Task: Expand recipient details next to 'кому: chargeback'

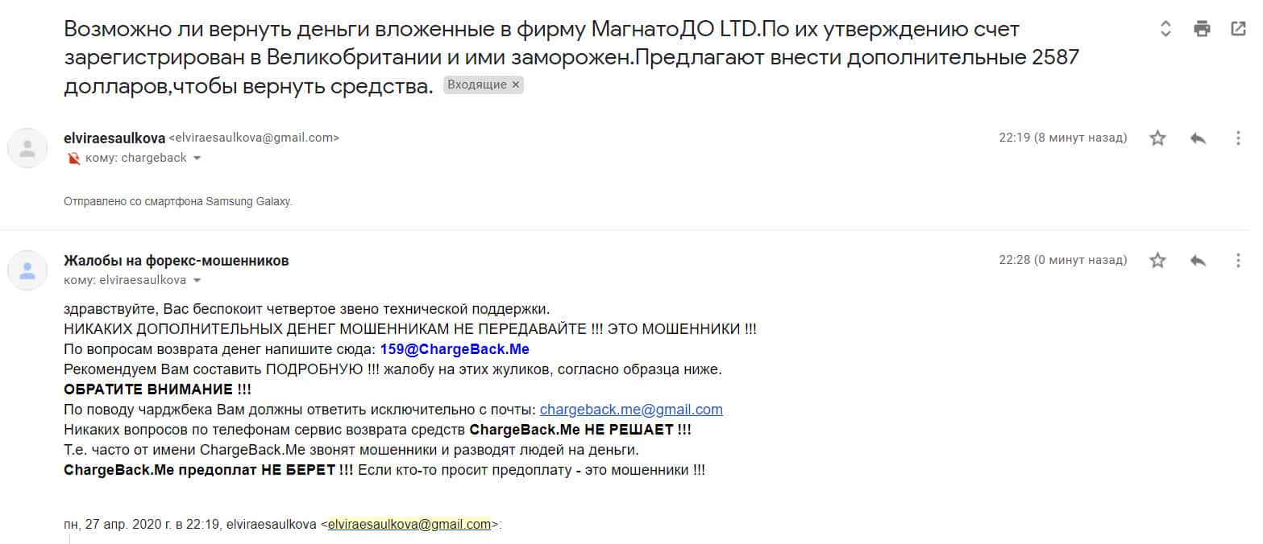Action: [x=197, y=159]
